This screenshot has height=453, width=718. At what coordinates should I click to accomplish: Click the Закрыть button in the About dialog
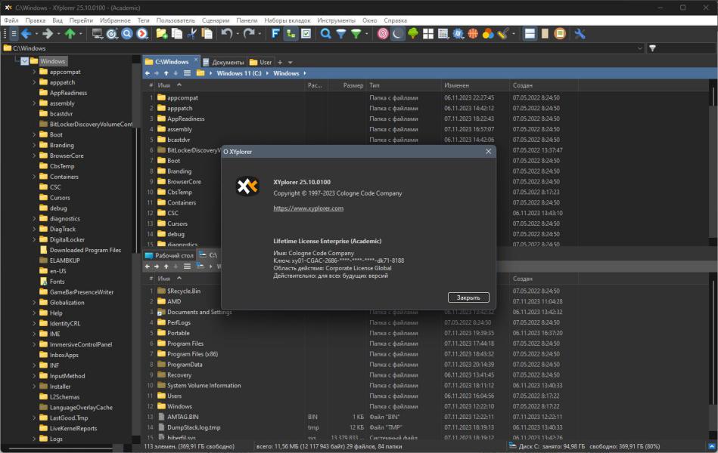[x=468, y=297]
